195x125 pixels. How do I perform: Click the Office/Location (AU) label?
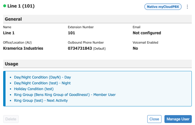coord(17,42)
